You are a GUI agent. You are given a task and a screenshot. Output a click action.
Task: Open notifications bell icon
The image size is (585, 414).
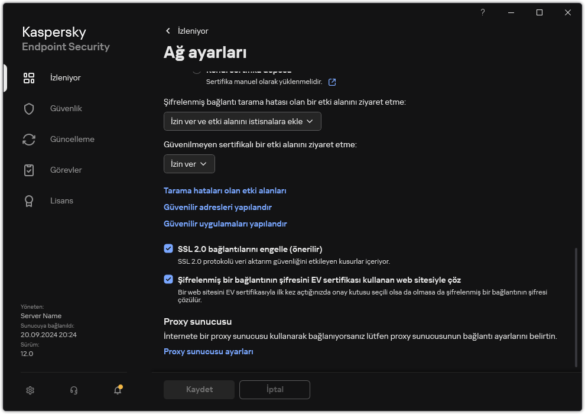[x=118, y=390]
